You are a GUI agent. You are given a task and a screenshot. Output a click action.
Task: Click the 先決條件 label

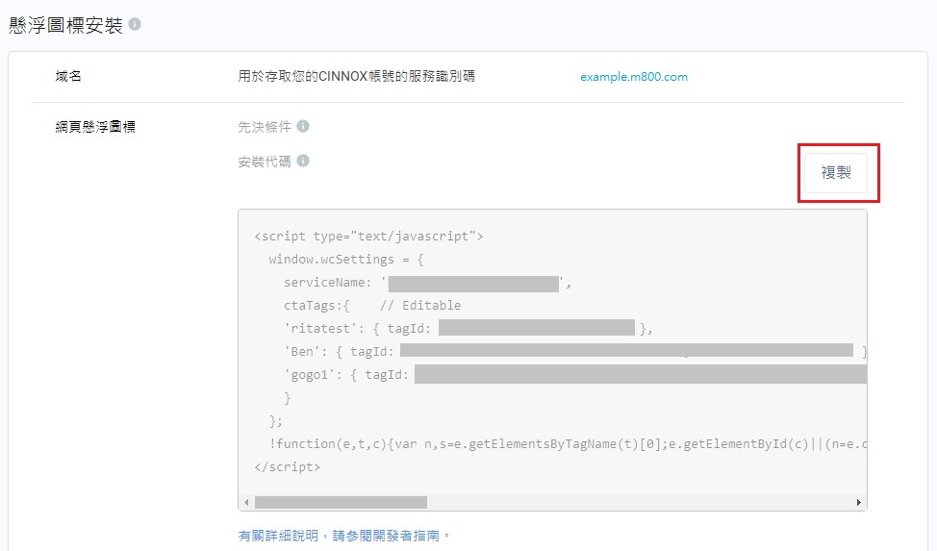coord(264,127)
